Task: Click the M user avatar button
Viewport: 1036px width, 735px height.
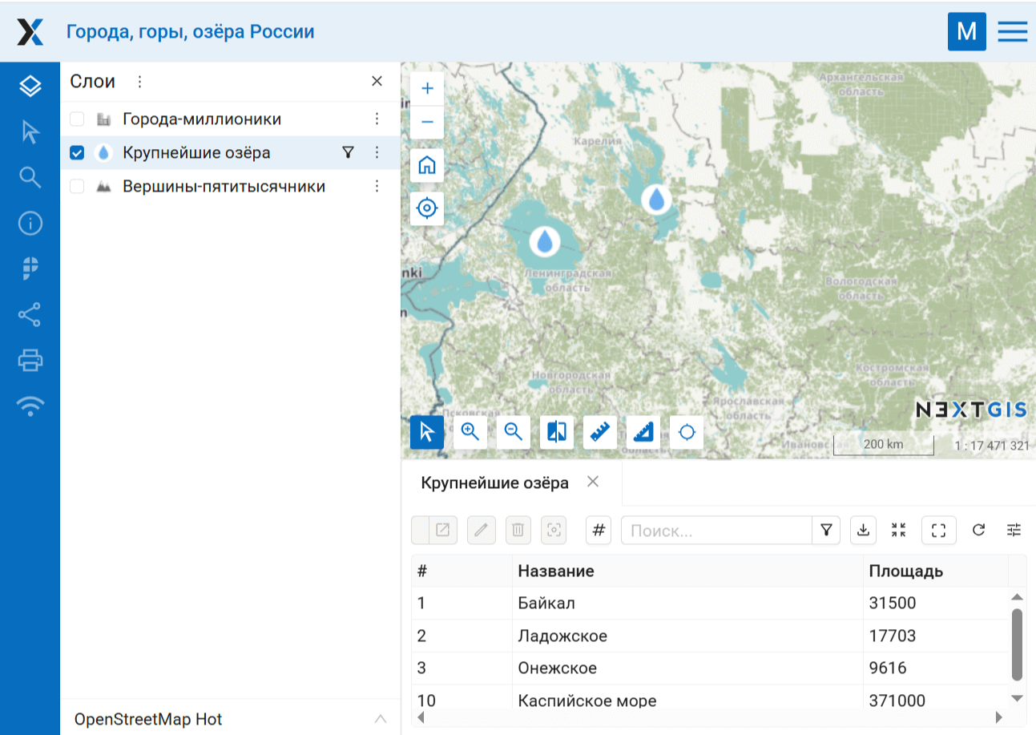Action: point(966,31)
